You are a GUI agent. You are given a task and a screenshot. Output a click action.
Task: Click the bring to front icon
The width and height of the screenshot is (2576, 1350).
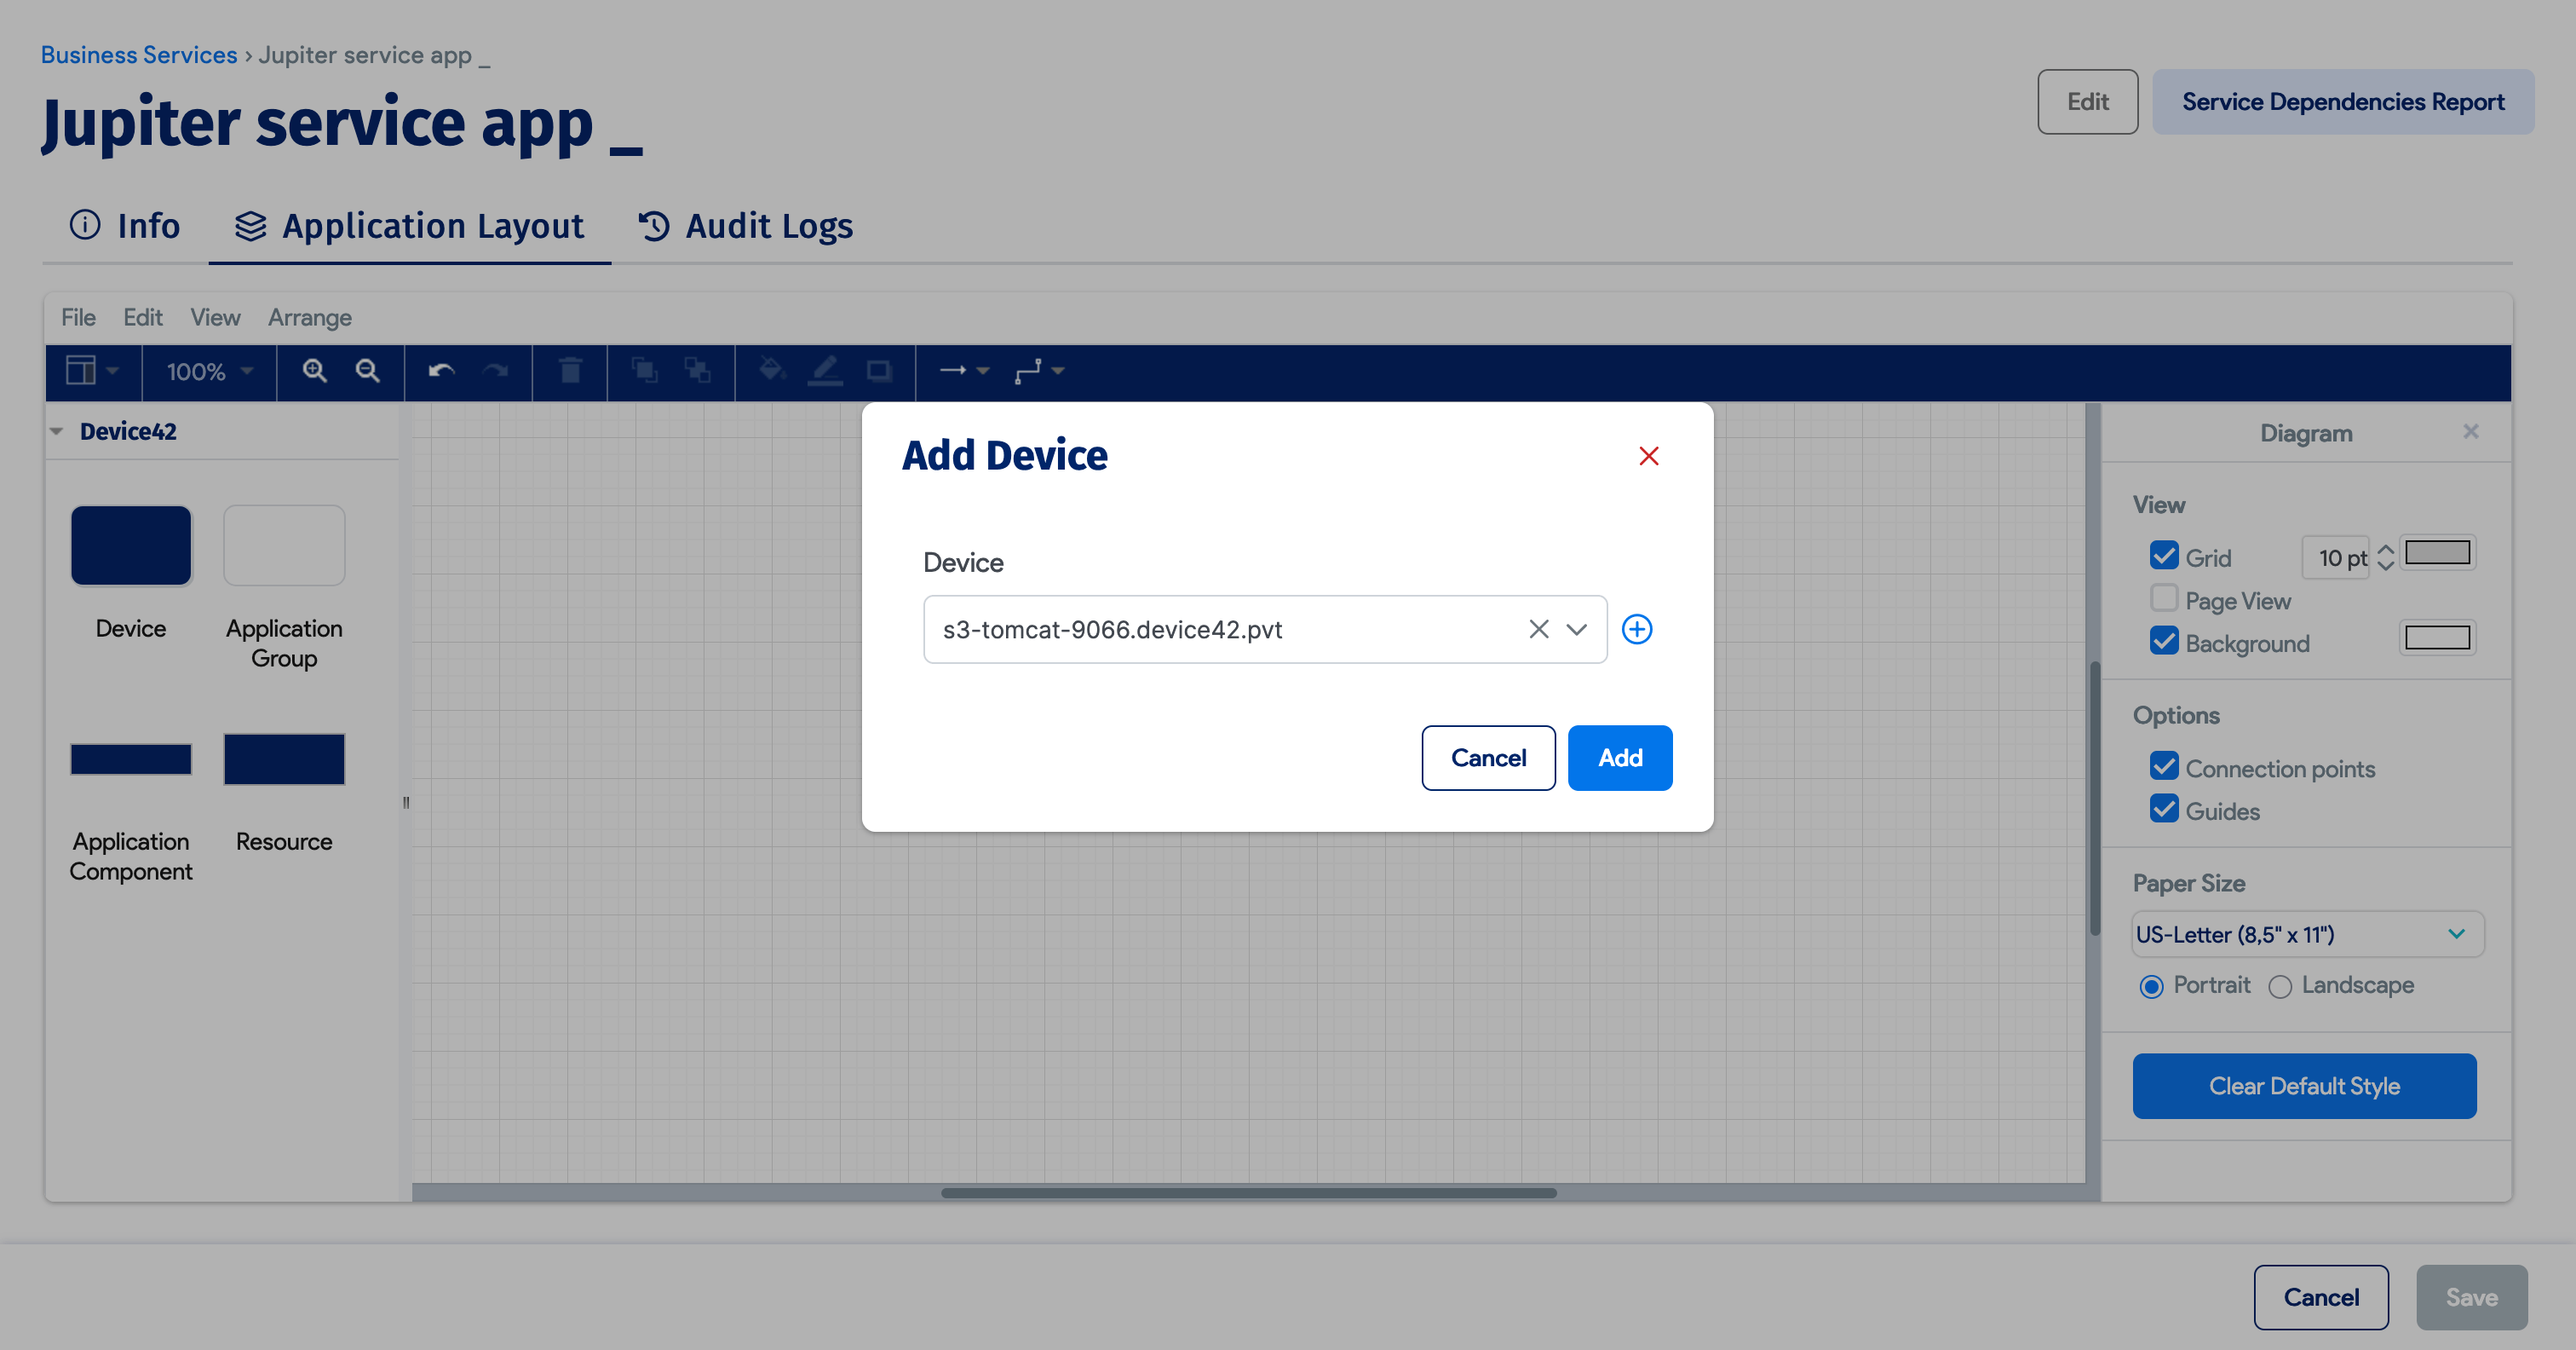[645, 372]
